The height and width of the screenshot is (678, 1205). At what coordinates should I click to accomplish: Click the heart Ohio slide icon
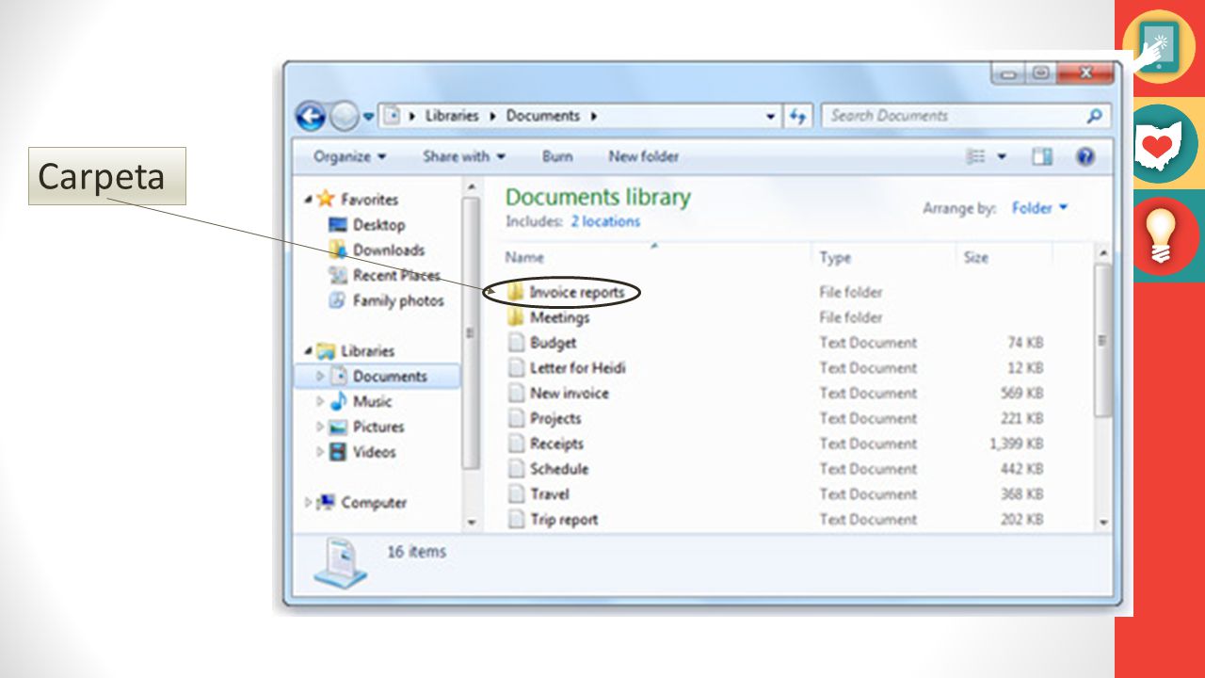coord(1159,145)
